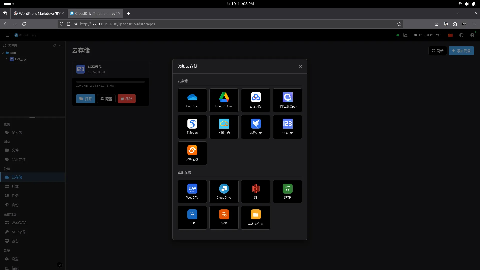Close the CloudDrive2(debian) browser tab
The height and width of the screenshot is (270, 480).
coord(119,13)
